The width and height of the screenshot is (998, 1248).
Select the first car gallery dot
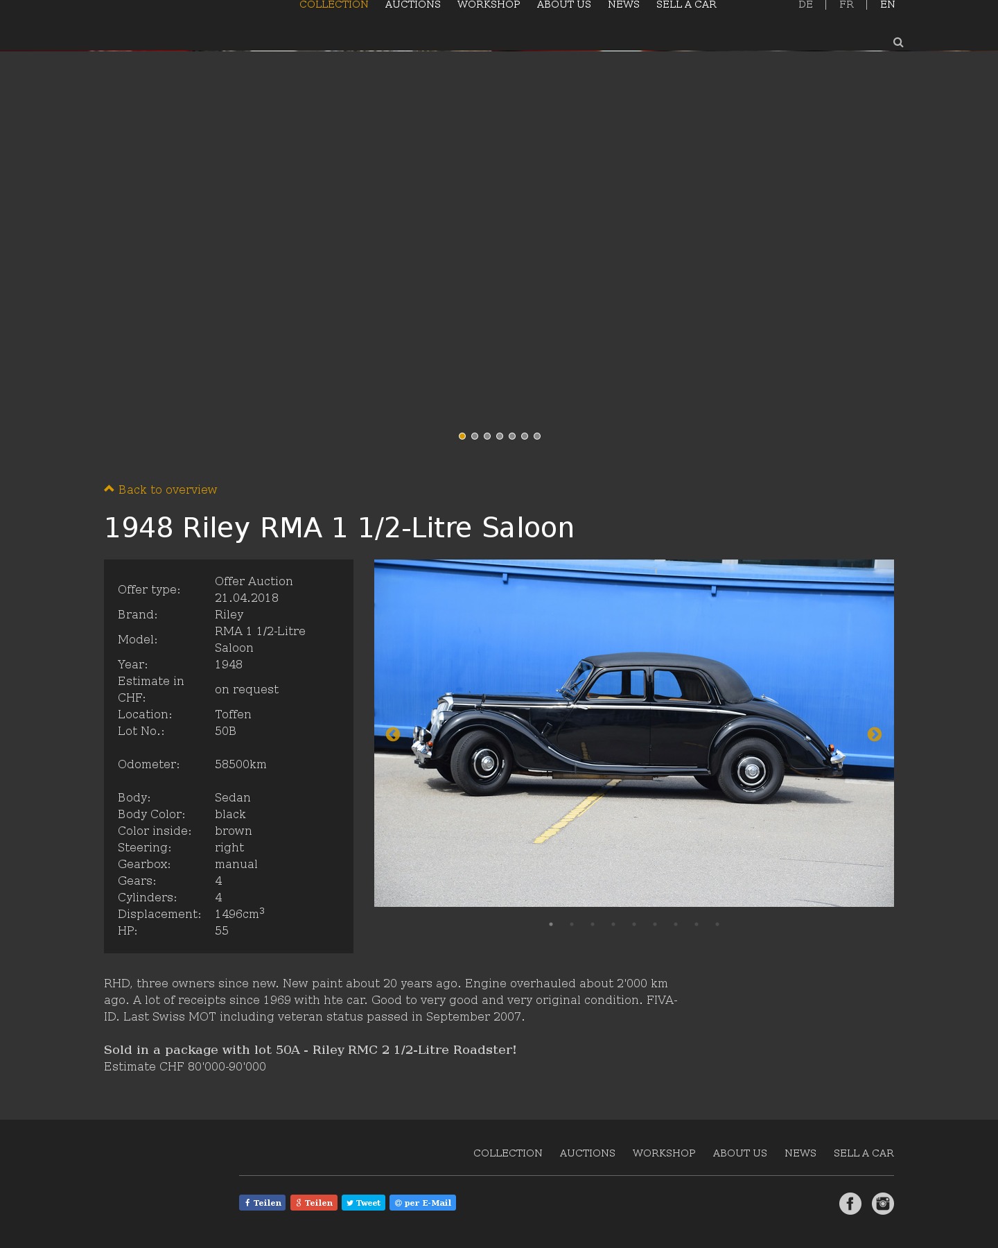(x=551, y=924)
